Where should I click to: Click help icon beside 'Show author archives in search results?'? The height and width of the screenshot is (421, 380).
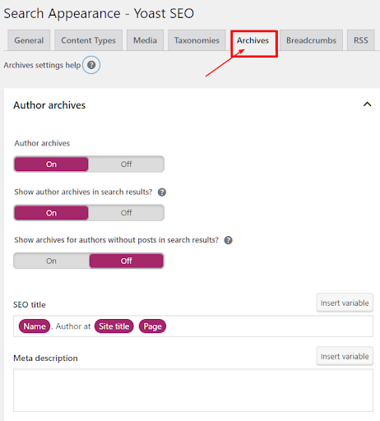click(x=162, y=192)
